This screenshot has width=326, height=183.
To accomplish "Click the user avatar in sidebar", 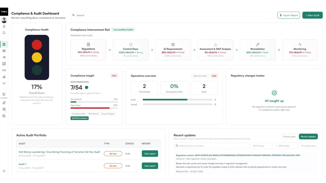I will 4,20.
